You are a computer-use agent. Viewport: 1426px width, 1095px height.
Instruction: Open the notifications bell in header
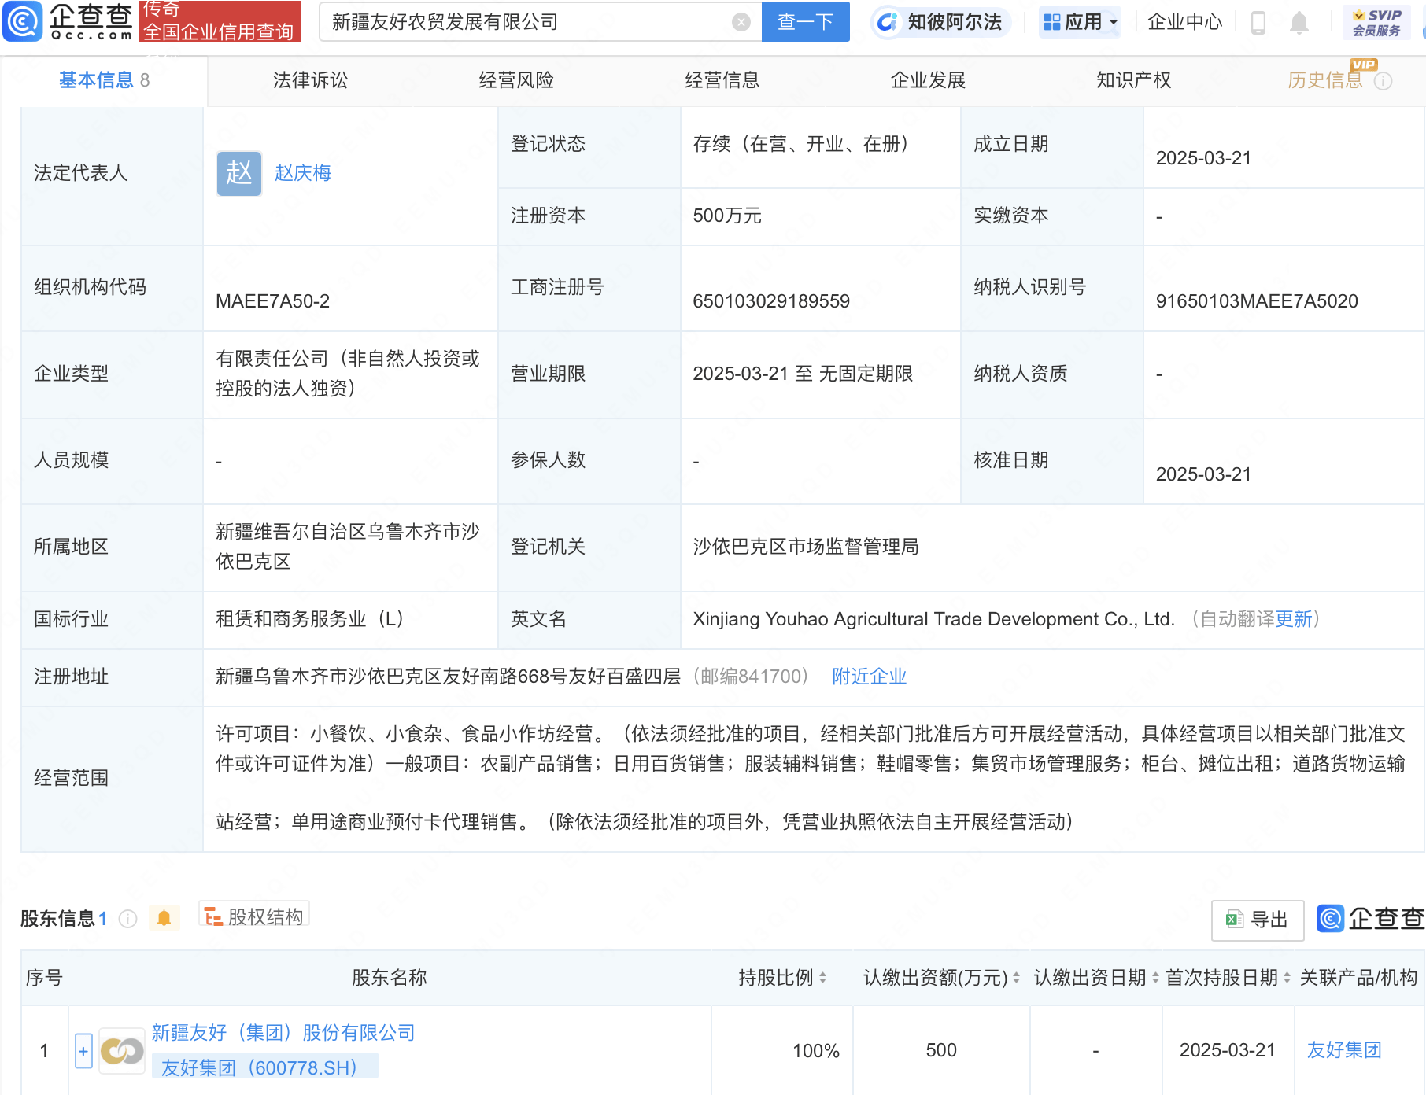tap(1299, 23)
